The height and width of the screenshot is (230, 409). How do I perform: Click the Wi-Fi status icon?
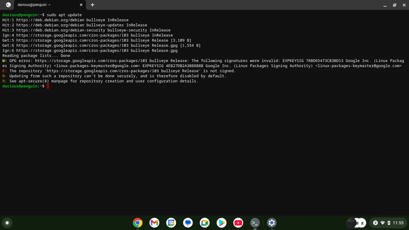click(x=382, y=223)
